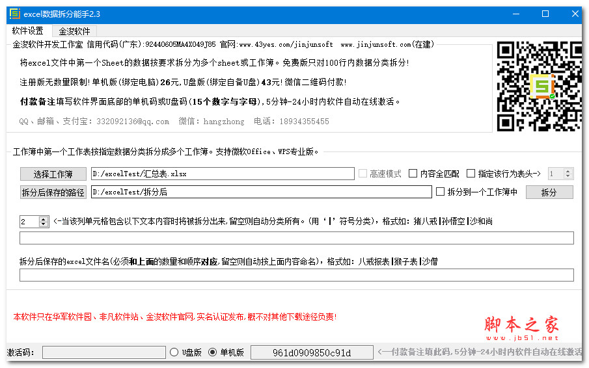
Task: Click the red disclaimer text about 华军软件园
Action: pos(175,317)
